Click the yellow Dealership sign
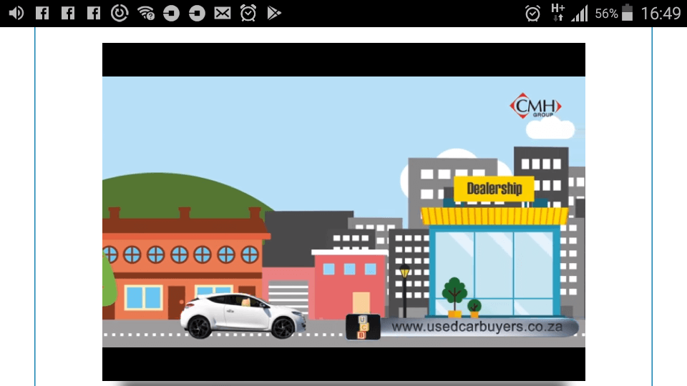 click(x=494, y=189)
